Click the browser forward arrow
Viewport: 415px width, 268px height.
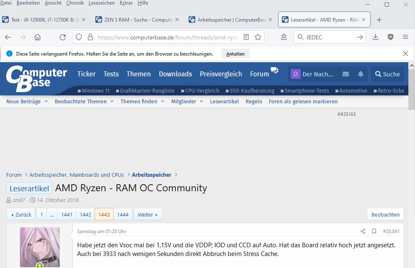click(23, 37)
